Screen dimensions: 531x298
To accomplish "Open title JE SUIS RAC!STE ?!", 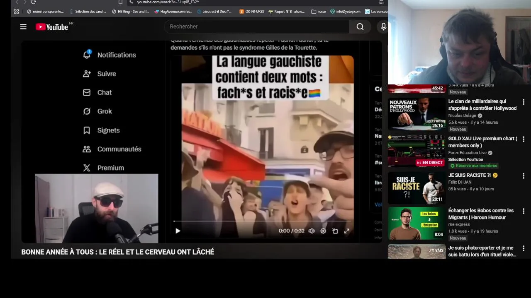I will click(473, 175).
